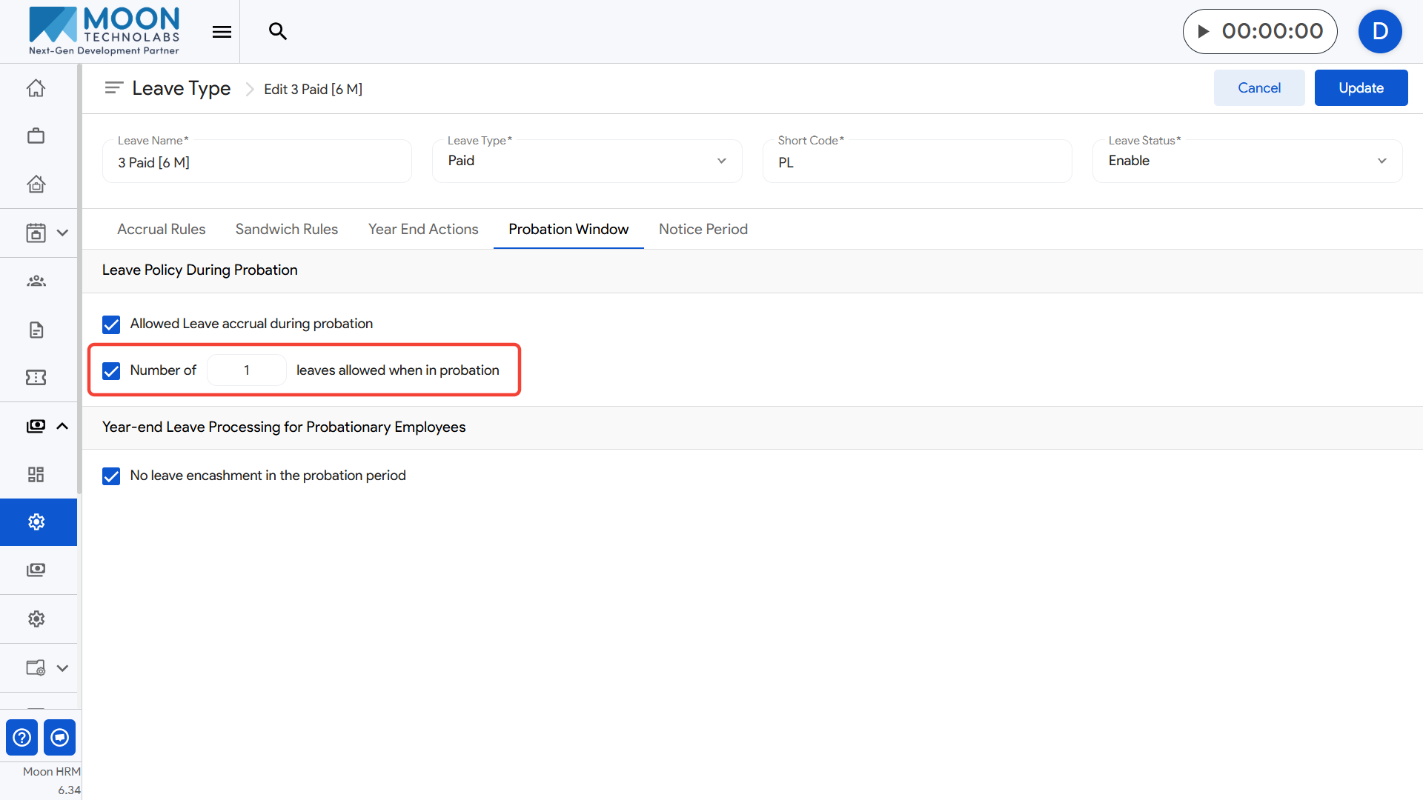
Task: Toggle Number of leaves allowed checkbox
Action: pyautogui.click(x=111, y=370)
